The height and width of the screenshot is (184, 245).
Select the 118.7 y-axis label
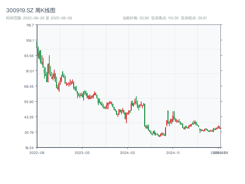point(29,25)
